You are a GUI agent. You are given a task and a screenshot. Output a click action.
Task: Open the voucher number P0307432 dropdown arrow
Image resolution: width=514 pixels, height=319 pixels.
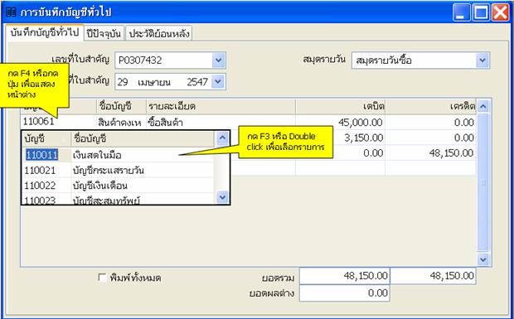point(219,60)
